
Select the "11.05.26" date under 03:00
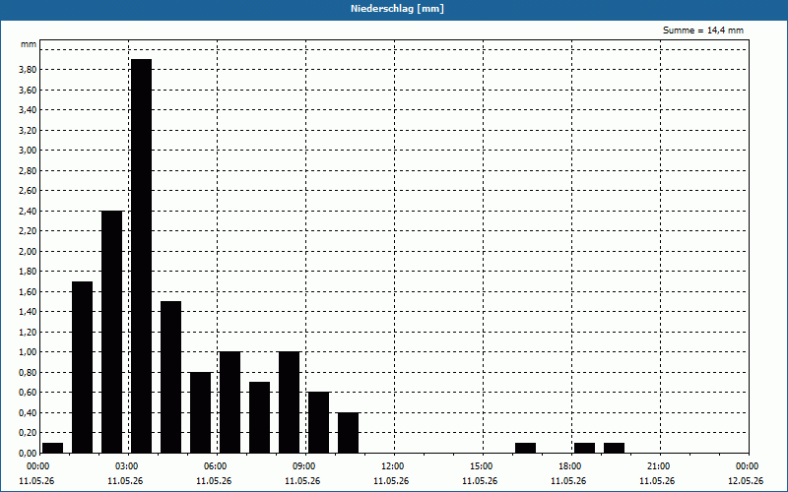[125, 481]
